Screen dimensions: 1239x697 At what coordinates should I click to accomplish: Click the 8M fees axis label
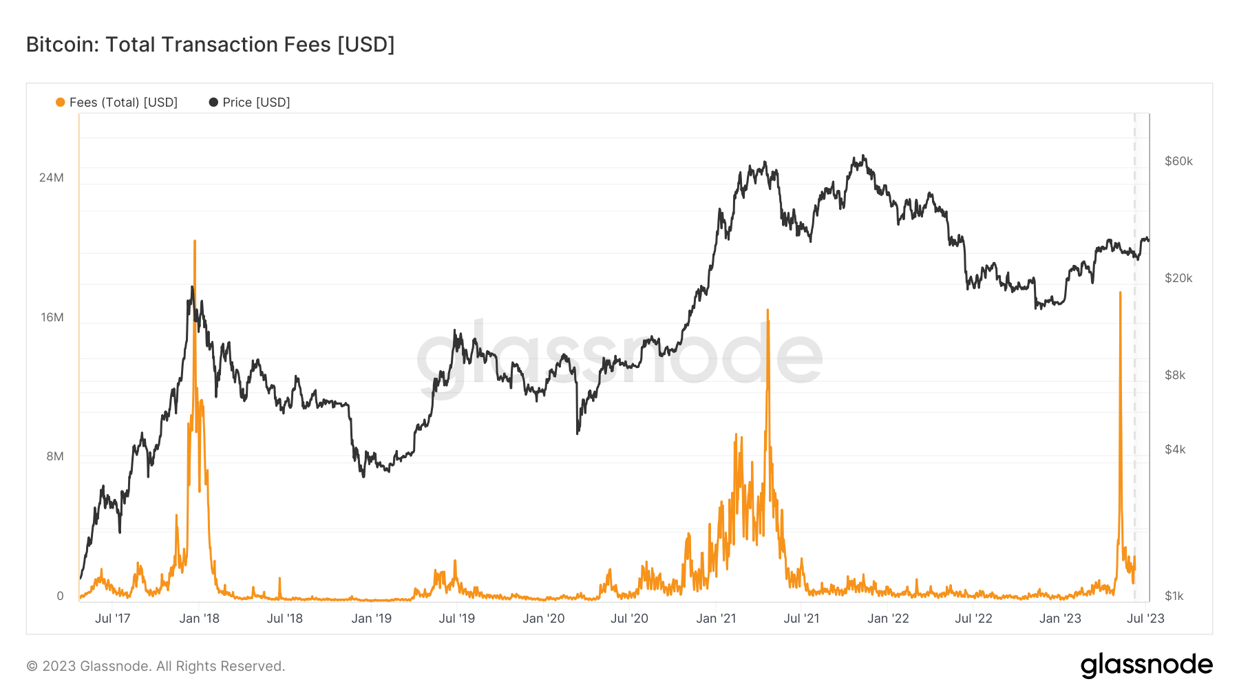[55, 456]
